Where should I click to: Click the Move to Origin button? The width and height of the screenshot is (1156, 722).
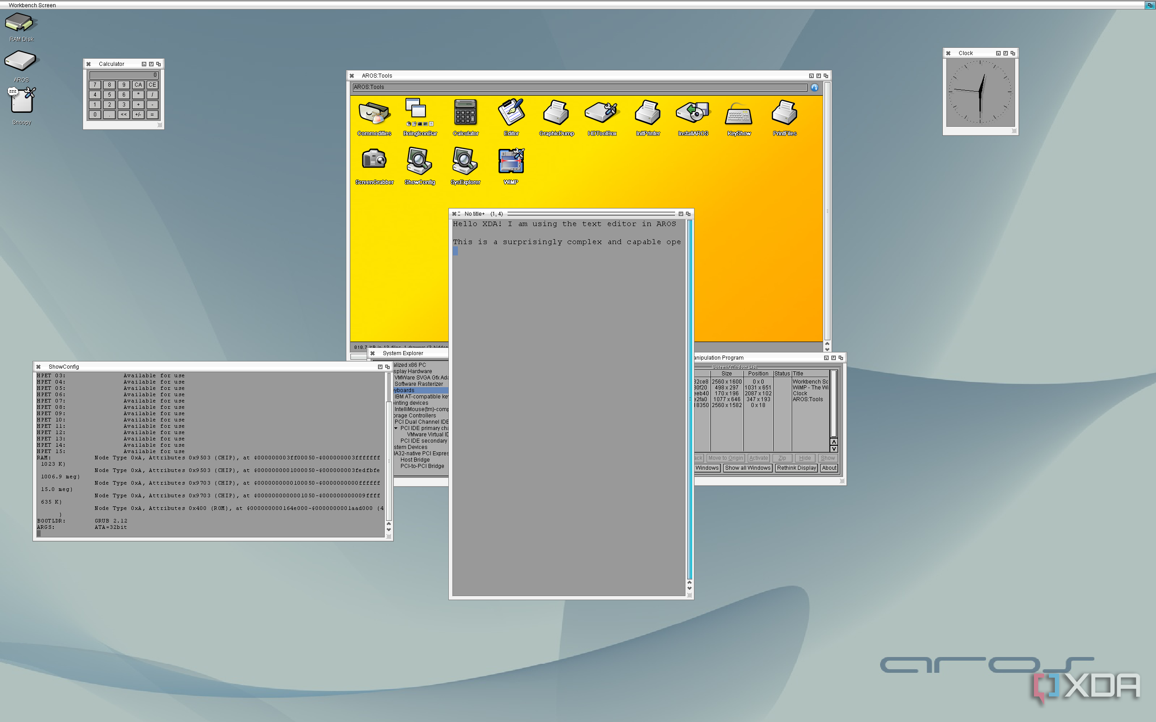[726, 458]
